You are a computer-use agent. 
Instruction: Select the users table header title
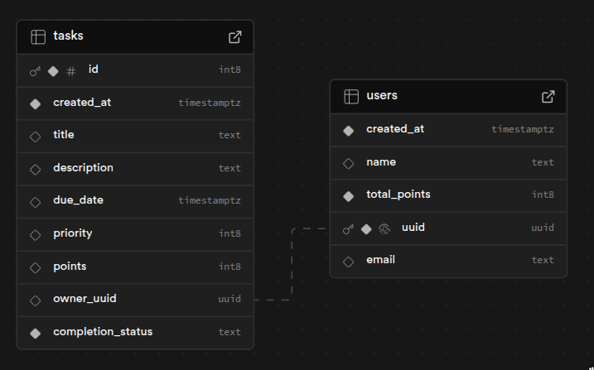(382, 95)
